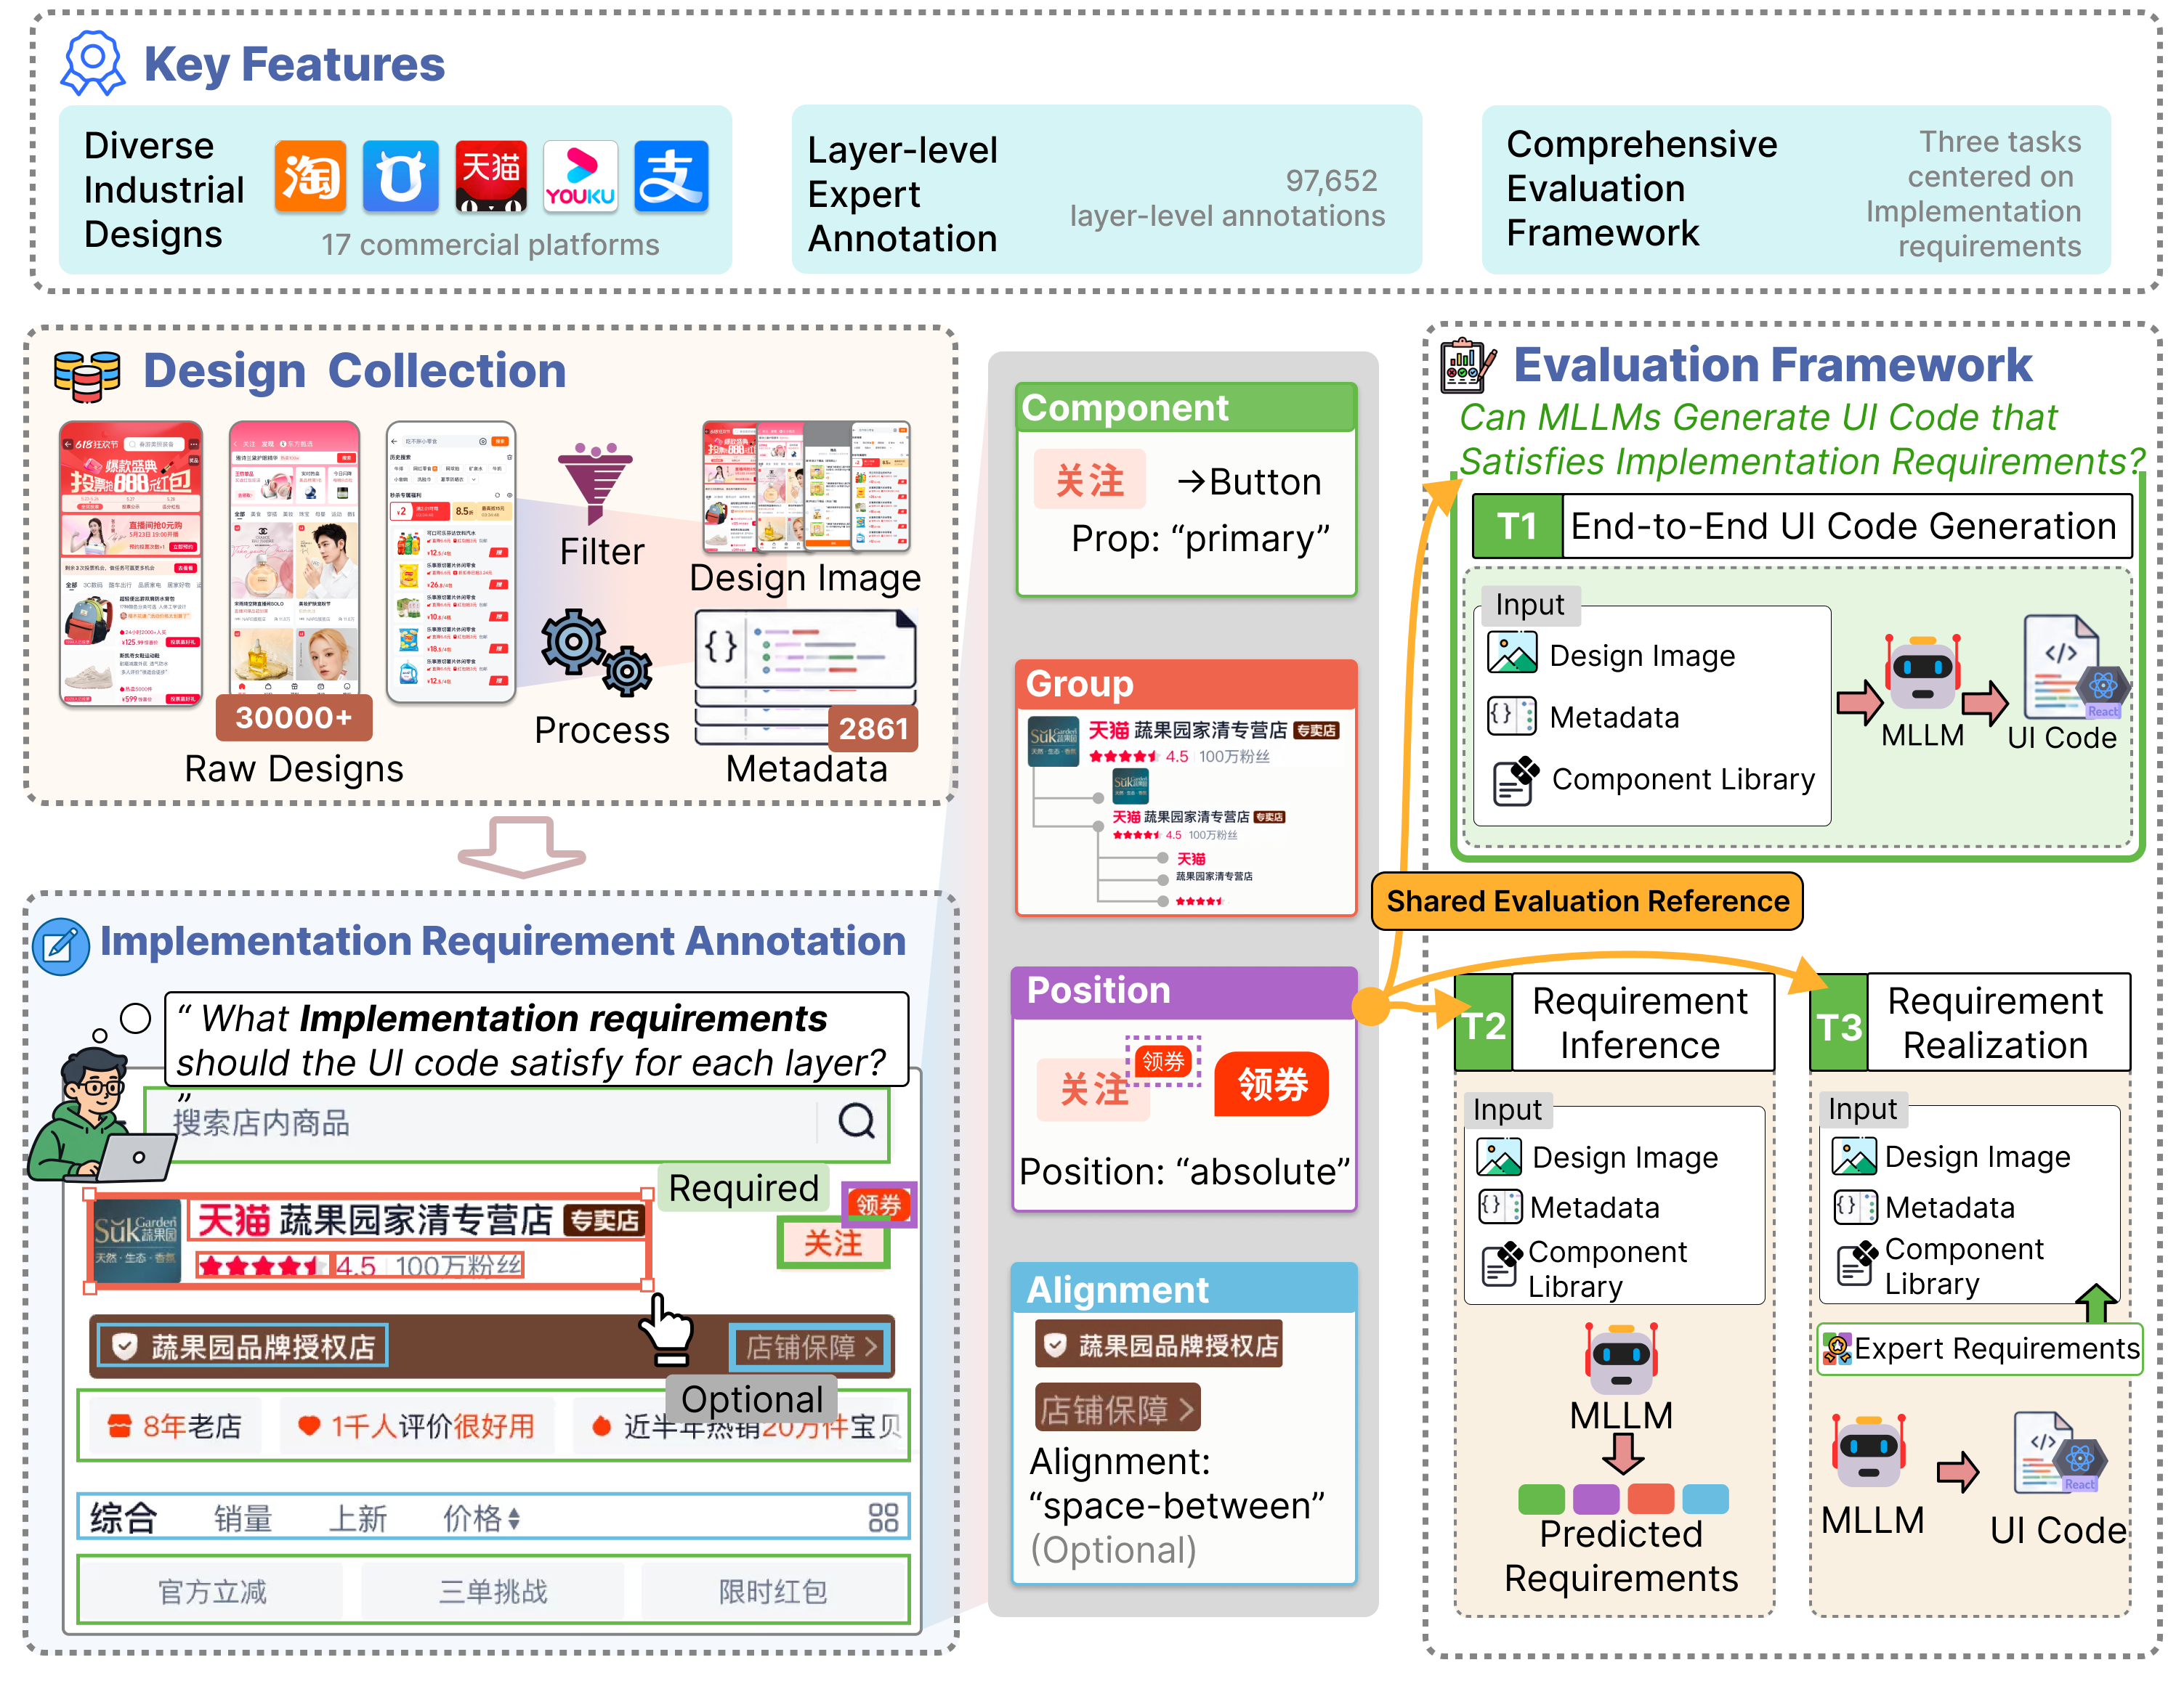Select the 销量 sort tab
Screen dimensions: 2184x1689
point(243,1519)
